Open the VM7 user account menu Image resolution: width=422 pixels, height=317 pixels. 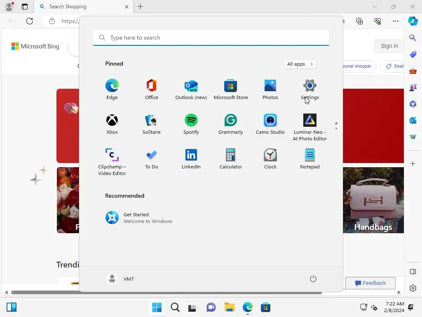pos(120,279)
